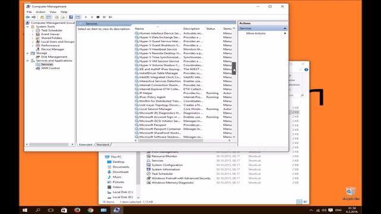Click the Up one level folder icon
The image size is (381, 214).
[x=42, y=17]
